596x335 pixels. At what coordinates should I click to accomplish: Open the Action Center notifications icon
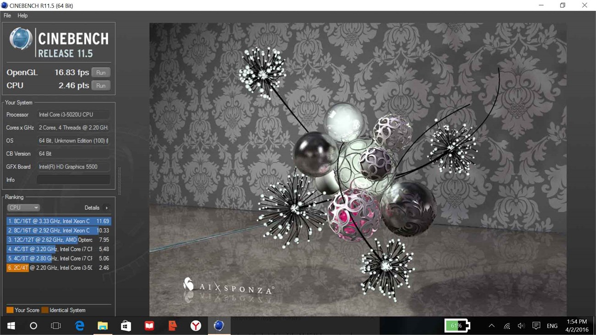[536, 326]
